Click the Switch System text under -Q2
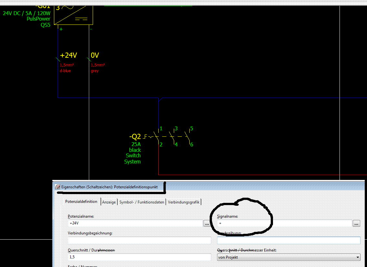367x267 pixels. point(132,159)
